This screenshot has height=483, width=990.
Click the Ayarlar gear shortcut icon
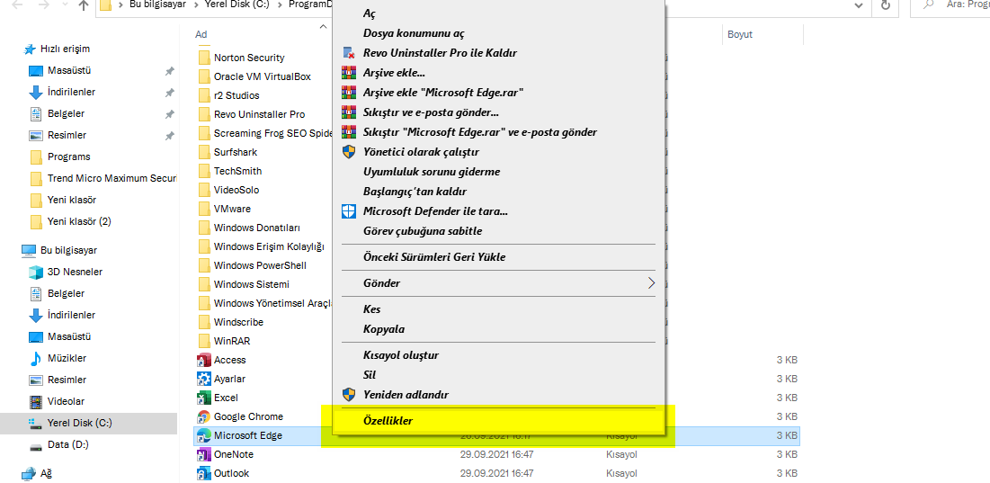[203, 379]
